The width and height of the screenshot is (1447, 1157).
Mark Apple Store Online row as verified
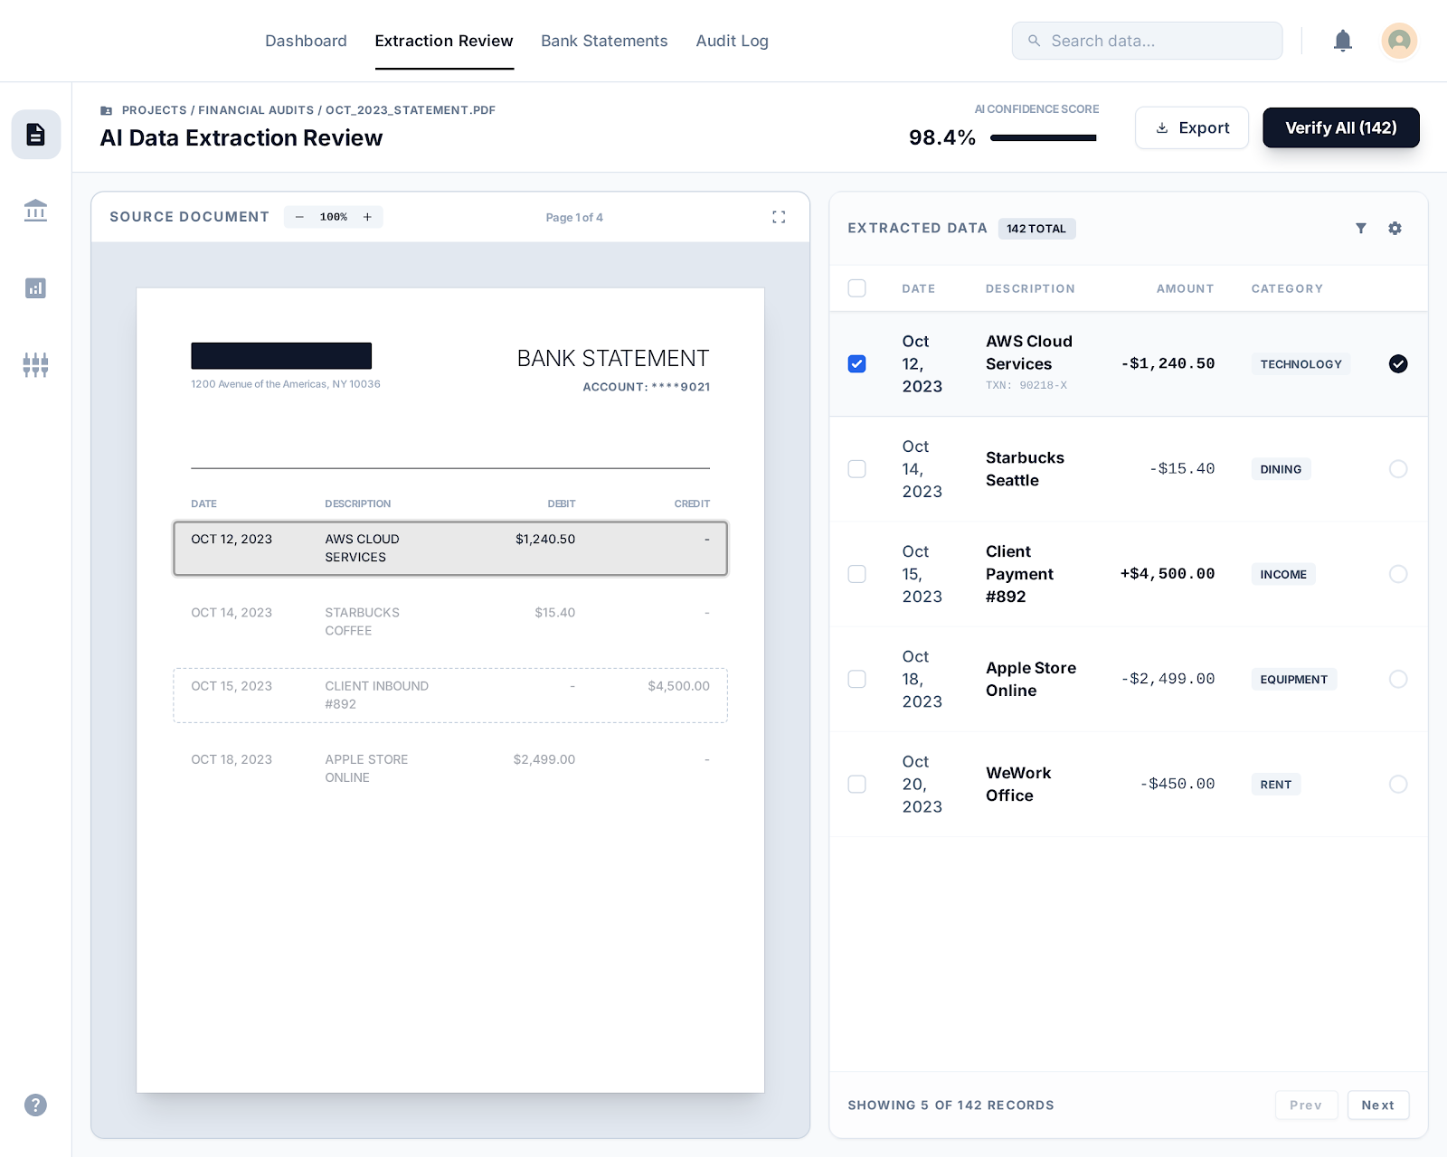[1398, 679]
